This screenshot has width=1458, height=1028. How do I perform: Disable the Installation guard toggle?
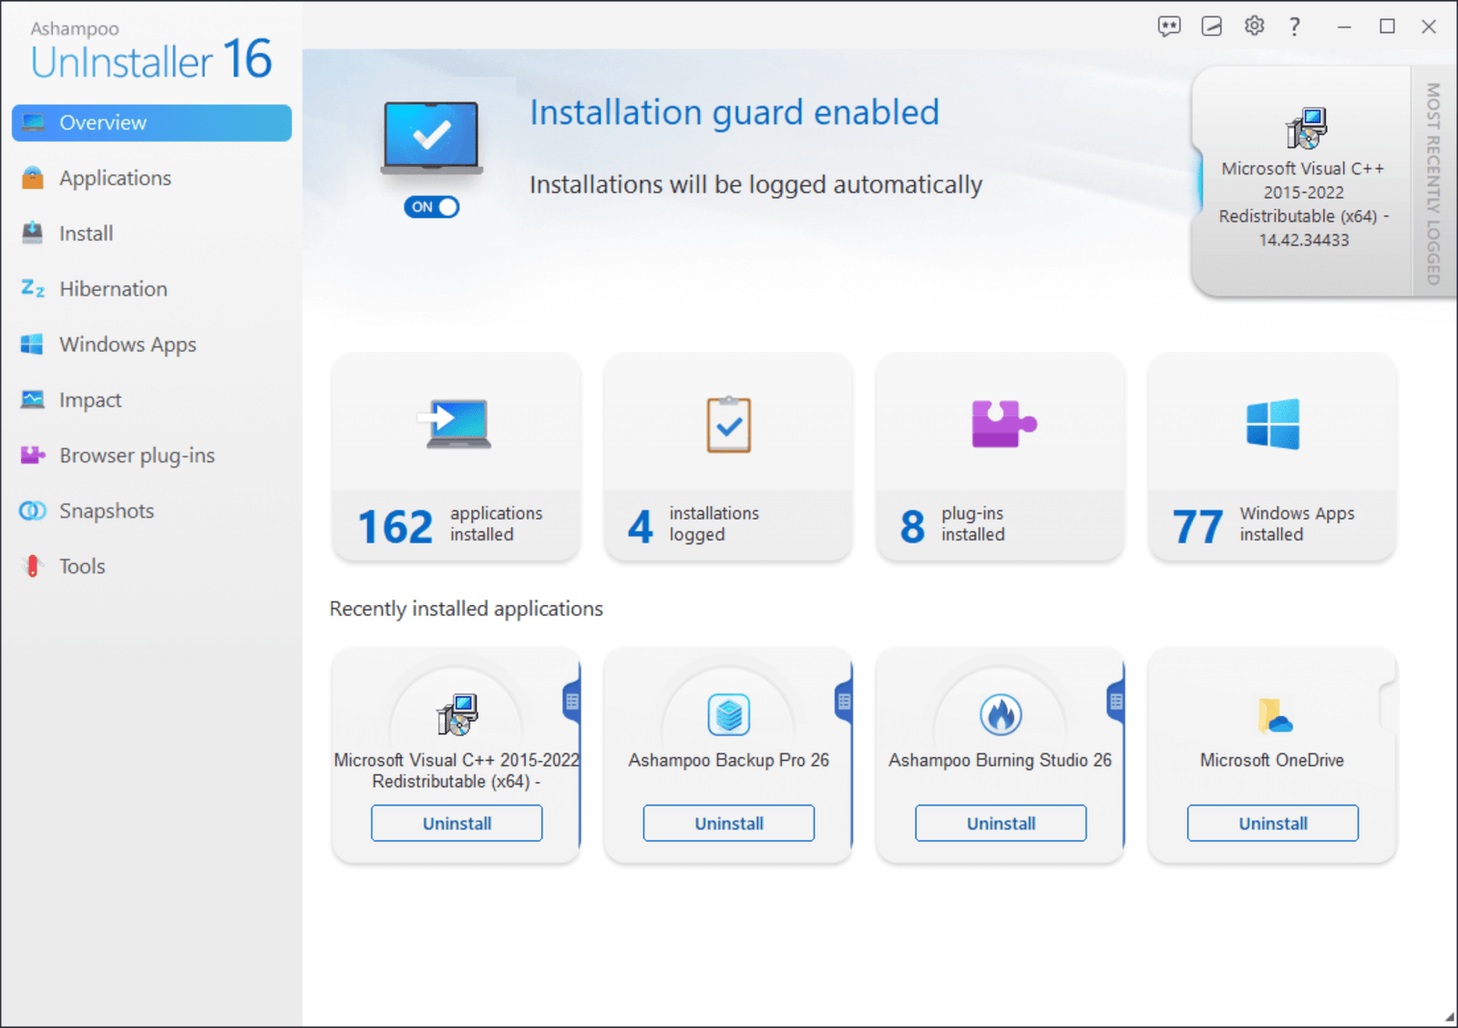click(430, 207)
